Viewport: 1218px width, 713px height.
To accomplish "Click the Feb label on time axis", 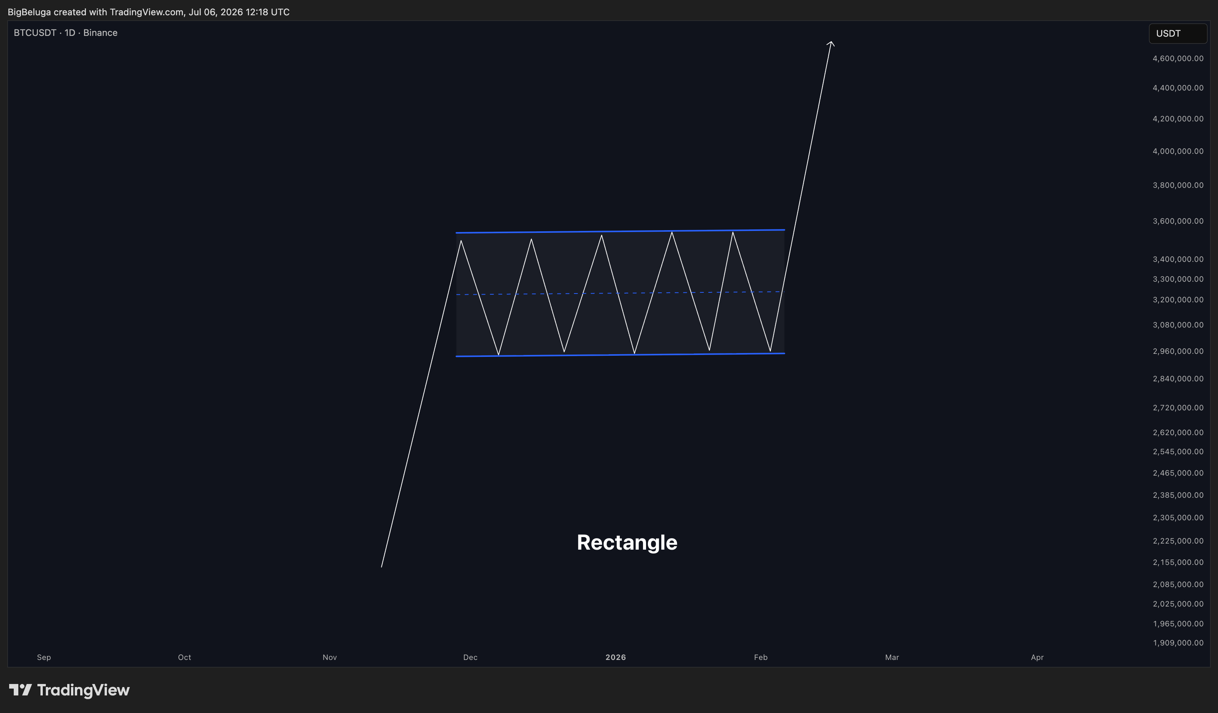I will (761, 657).
